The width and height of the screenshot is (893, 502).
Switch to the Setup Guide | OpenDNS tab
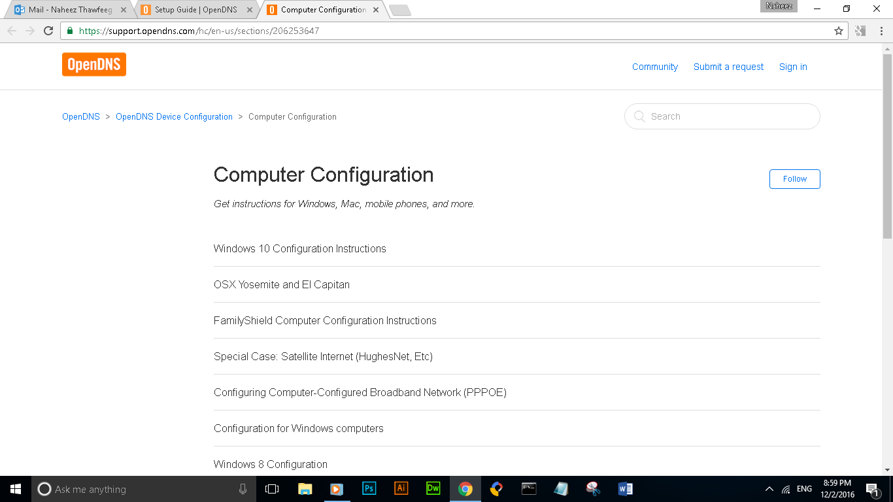tap(195, 10)
